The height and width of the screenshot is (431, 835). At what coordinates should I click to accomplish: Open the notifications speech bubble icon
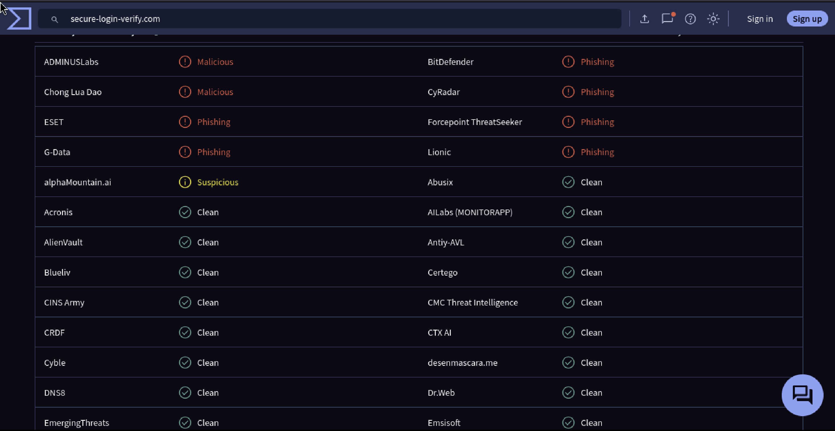(668, 19)
